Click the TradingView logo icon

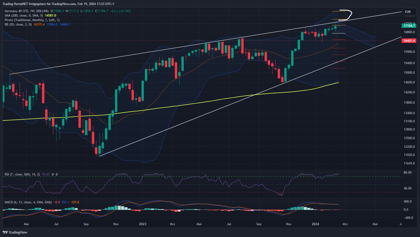5,232
